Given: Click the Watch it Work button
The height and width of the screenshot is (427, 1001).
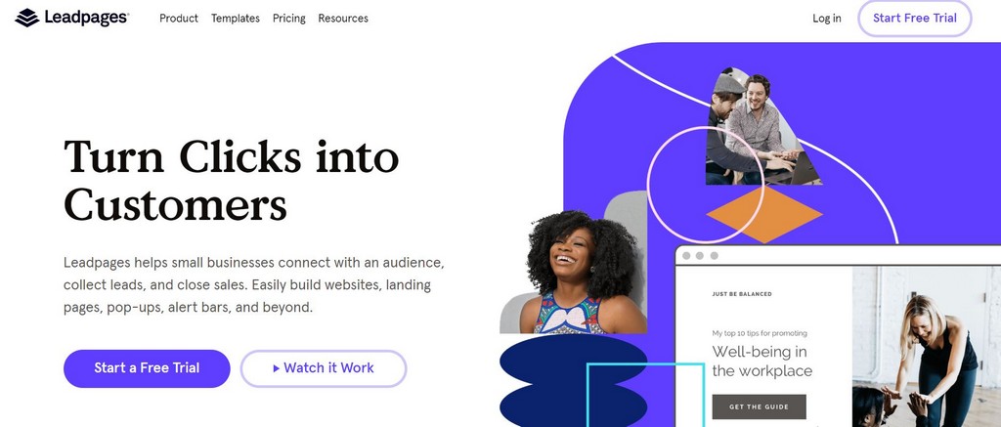Looking at the screenshot, I should [x=324, y=368].
